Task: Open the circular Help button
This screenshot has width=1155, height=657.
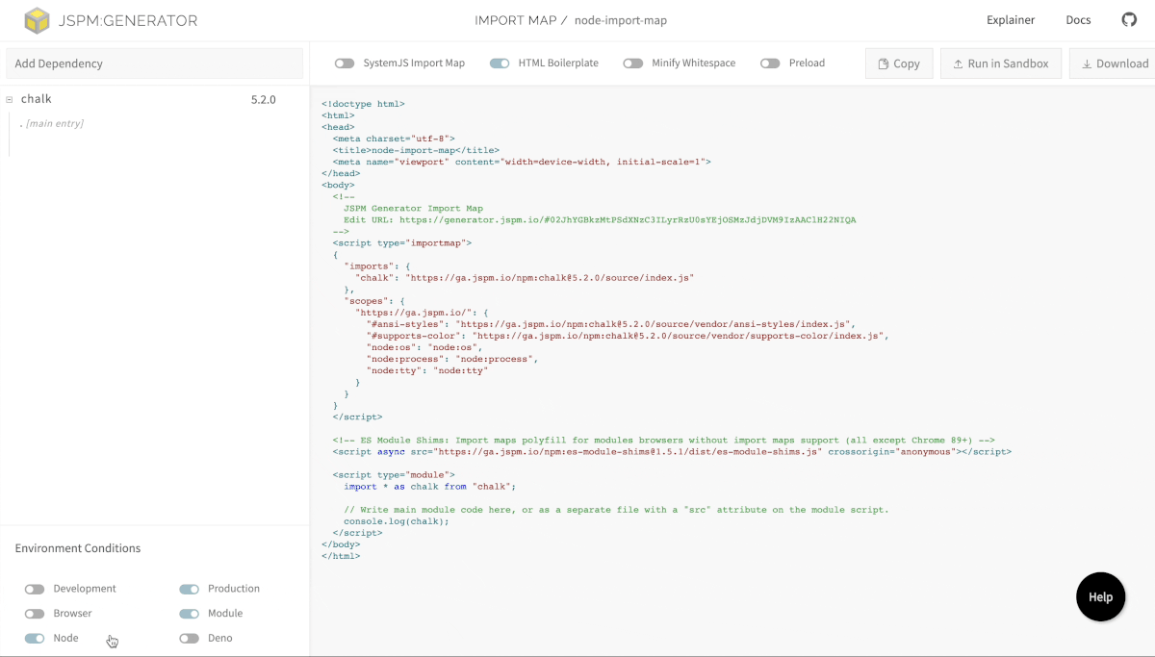Action: pyautogui.click(x=1100, y=596)
